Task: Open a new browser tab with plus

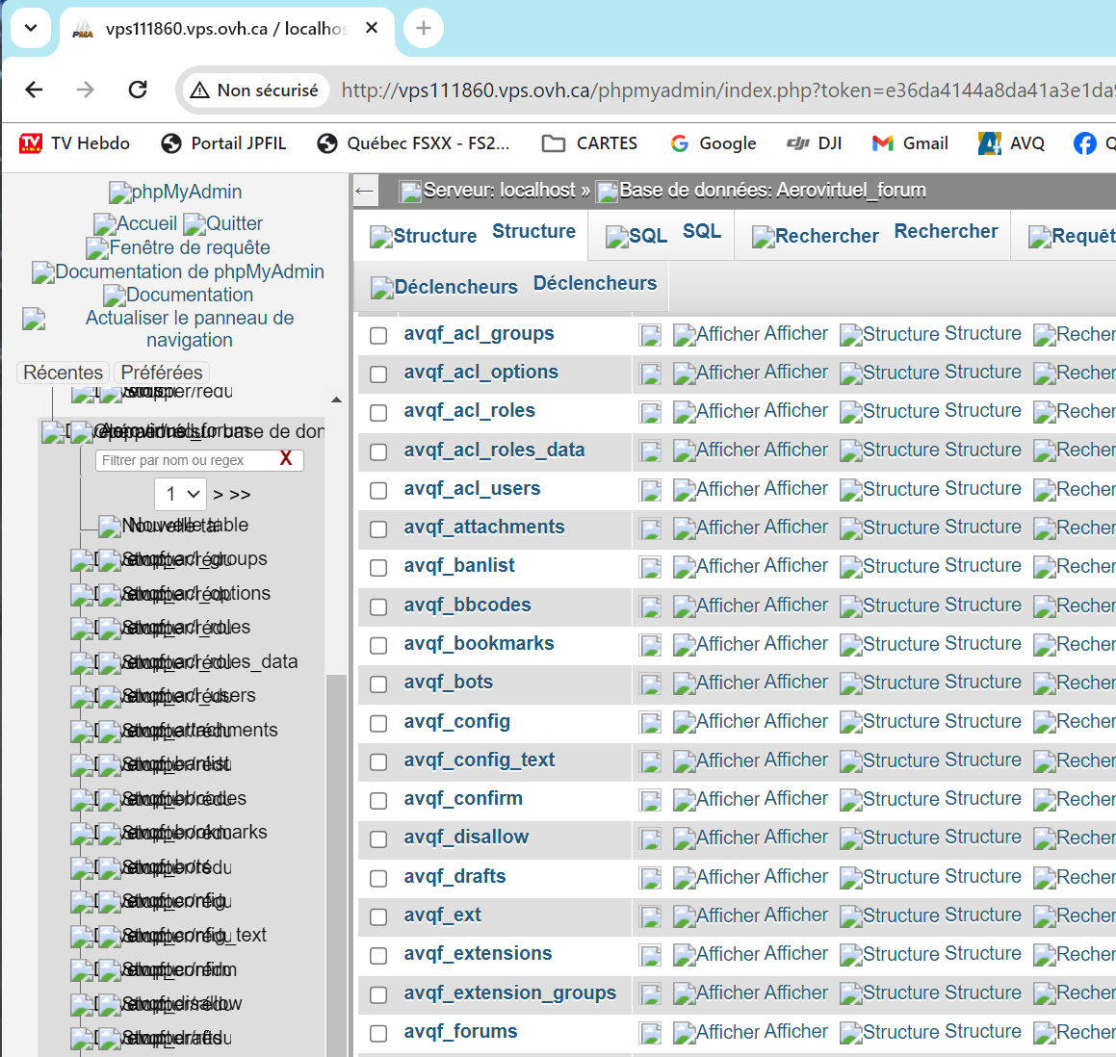Action: coord(424,29)
